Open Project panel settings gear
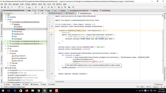The height and width of the screenshot is (93, 166). coord(43,13)
